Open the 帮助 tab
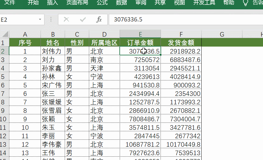The height and width of the screenshot is (160, 263). click(229, 2)
